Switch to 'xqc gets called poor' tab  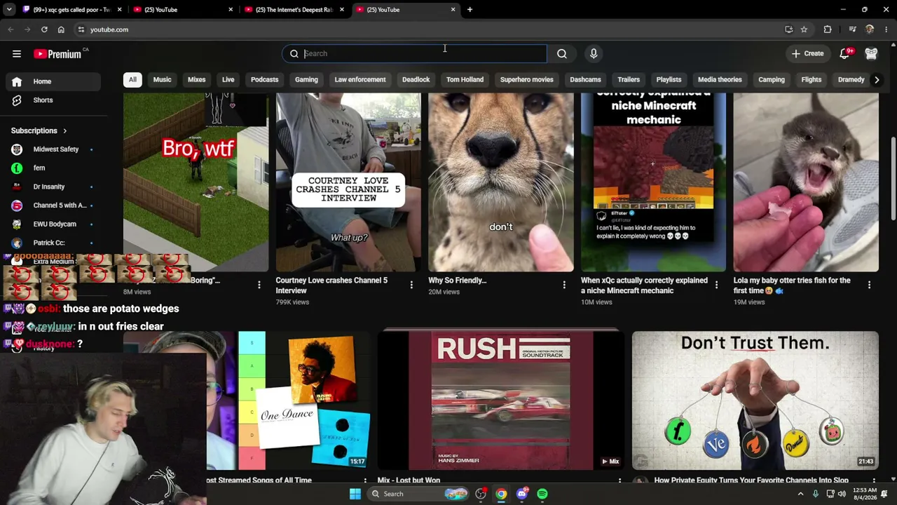point(71,10)
